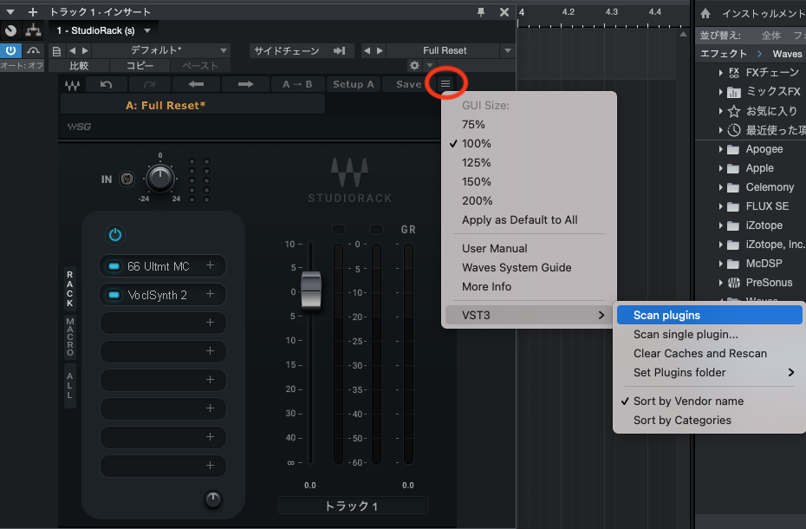Click the IN input gain knob
Viewport: 806px width, 529px height.
coord(159,179)
